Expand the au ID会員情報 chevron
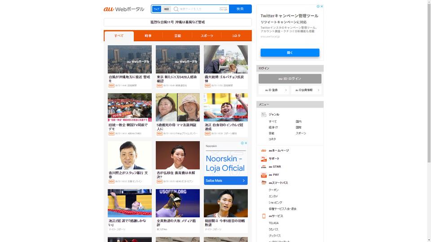 (319, 90)
